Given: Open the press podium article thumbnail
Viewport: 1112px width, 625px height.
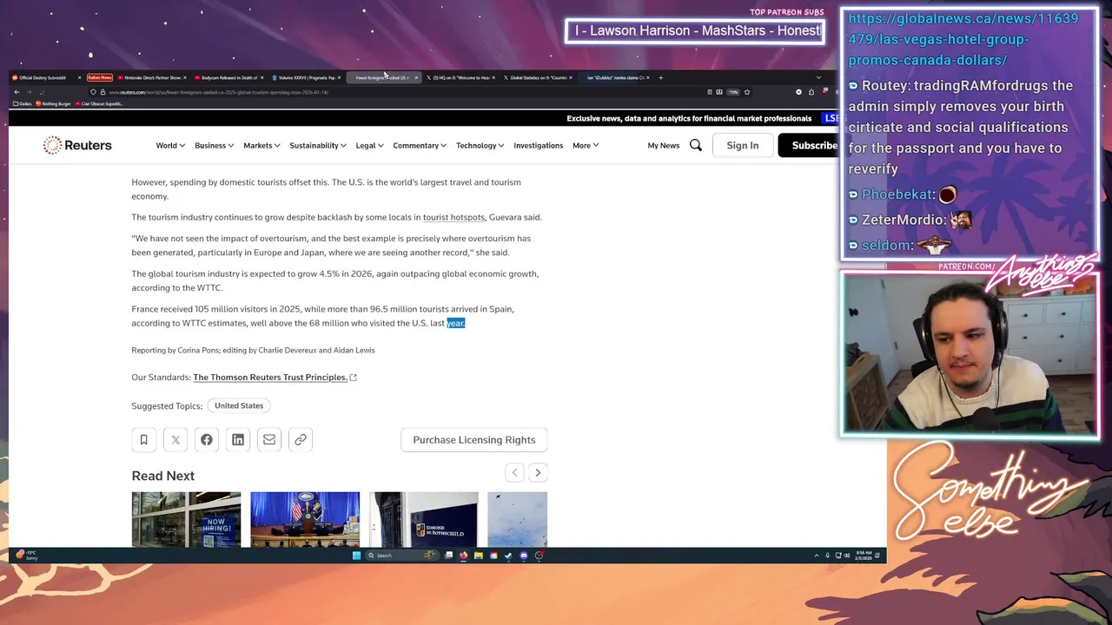Looking at the screenshot, I should [x=305, y=519].
